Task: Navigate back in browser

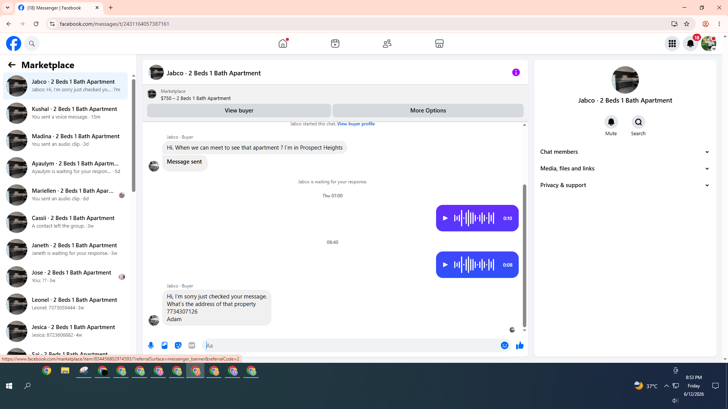Action: tap(9, 24)
